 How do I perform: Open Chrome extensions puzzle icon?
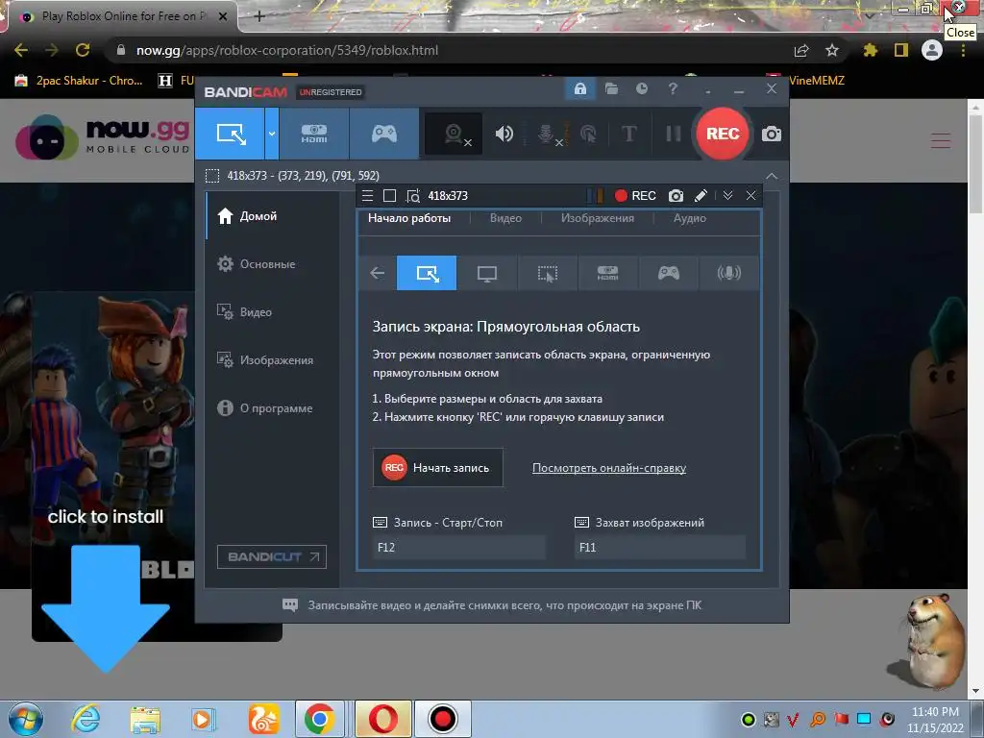(870, 50)
